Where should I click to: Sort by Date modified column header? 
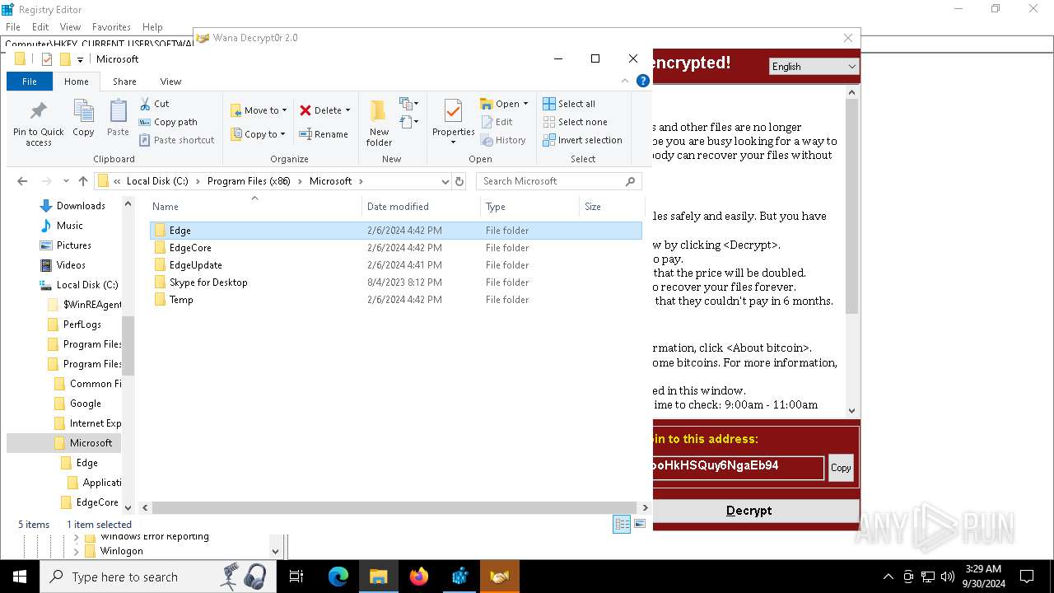[421, 207]
